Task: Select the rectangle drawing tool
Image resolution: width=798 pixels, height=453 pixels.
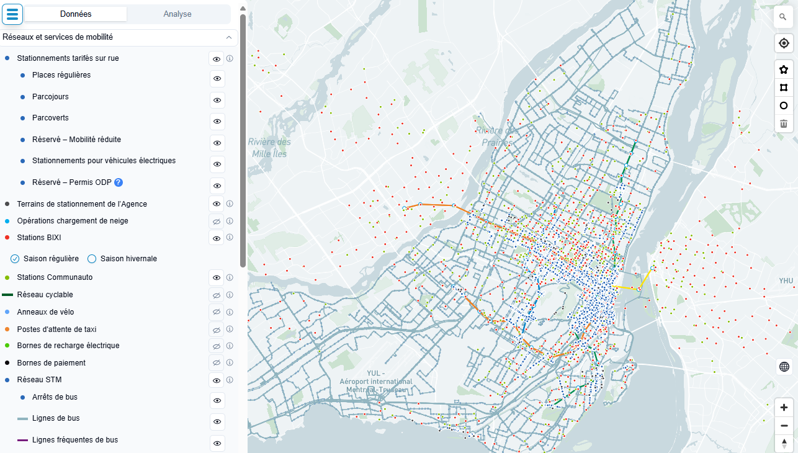Action: coord(784,87)
